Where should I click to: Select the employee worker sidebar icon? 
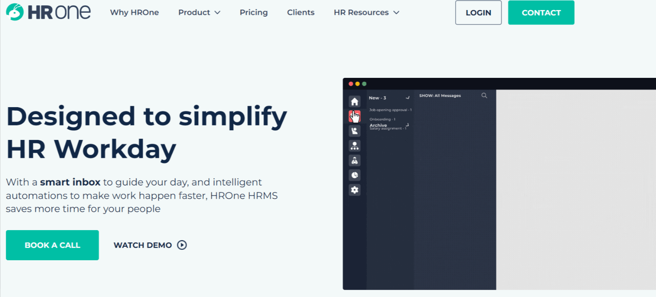click(355, 161)
